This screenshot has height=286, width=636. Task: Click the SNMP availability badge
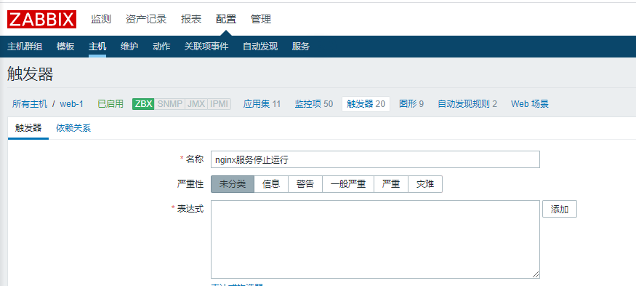[x=169, y=104]
